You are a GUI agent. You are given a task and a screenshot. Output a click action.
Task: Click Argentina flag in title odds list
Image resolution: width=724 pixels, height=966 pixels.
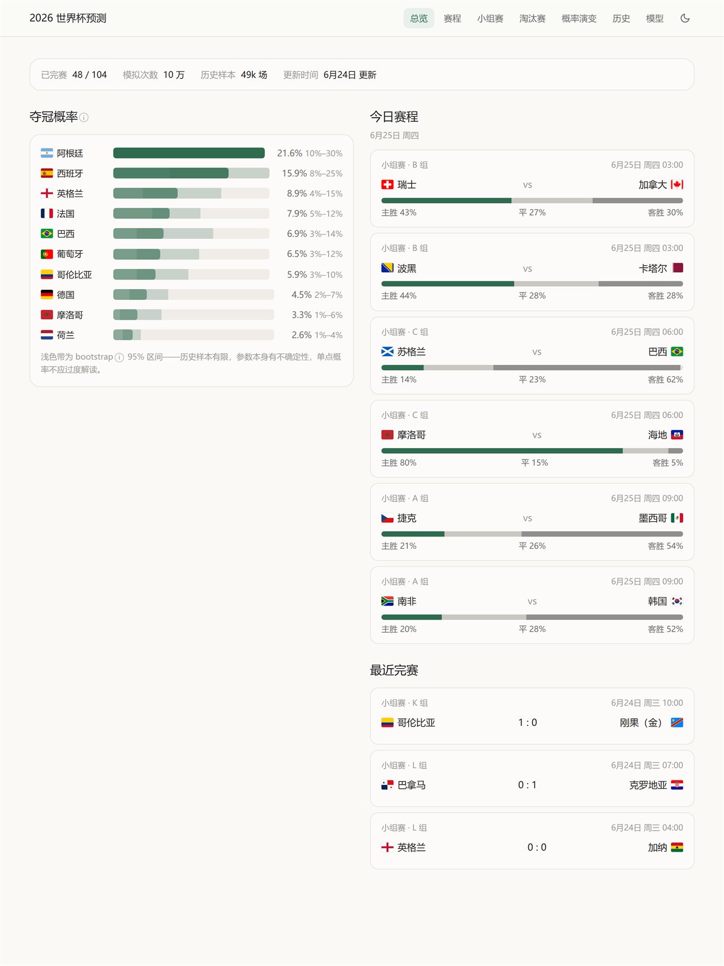pos(47,153)
